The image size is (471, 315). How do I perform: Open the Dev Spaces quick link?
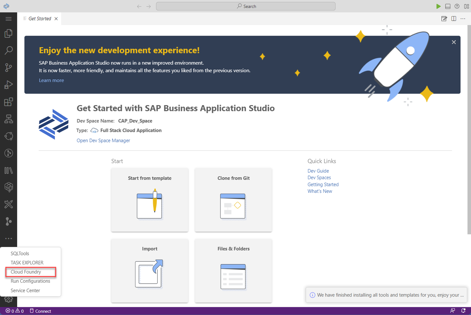319,178
